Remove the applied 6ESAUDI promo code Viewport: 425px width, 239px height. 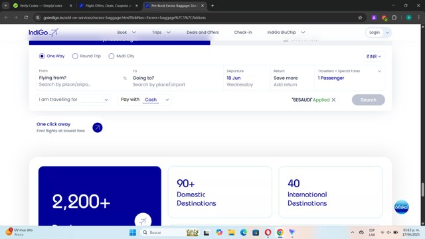coord(333,100)
